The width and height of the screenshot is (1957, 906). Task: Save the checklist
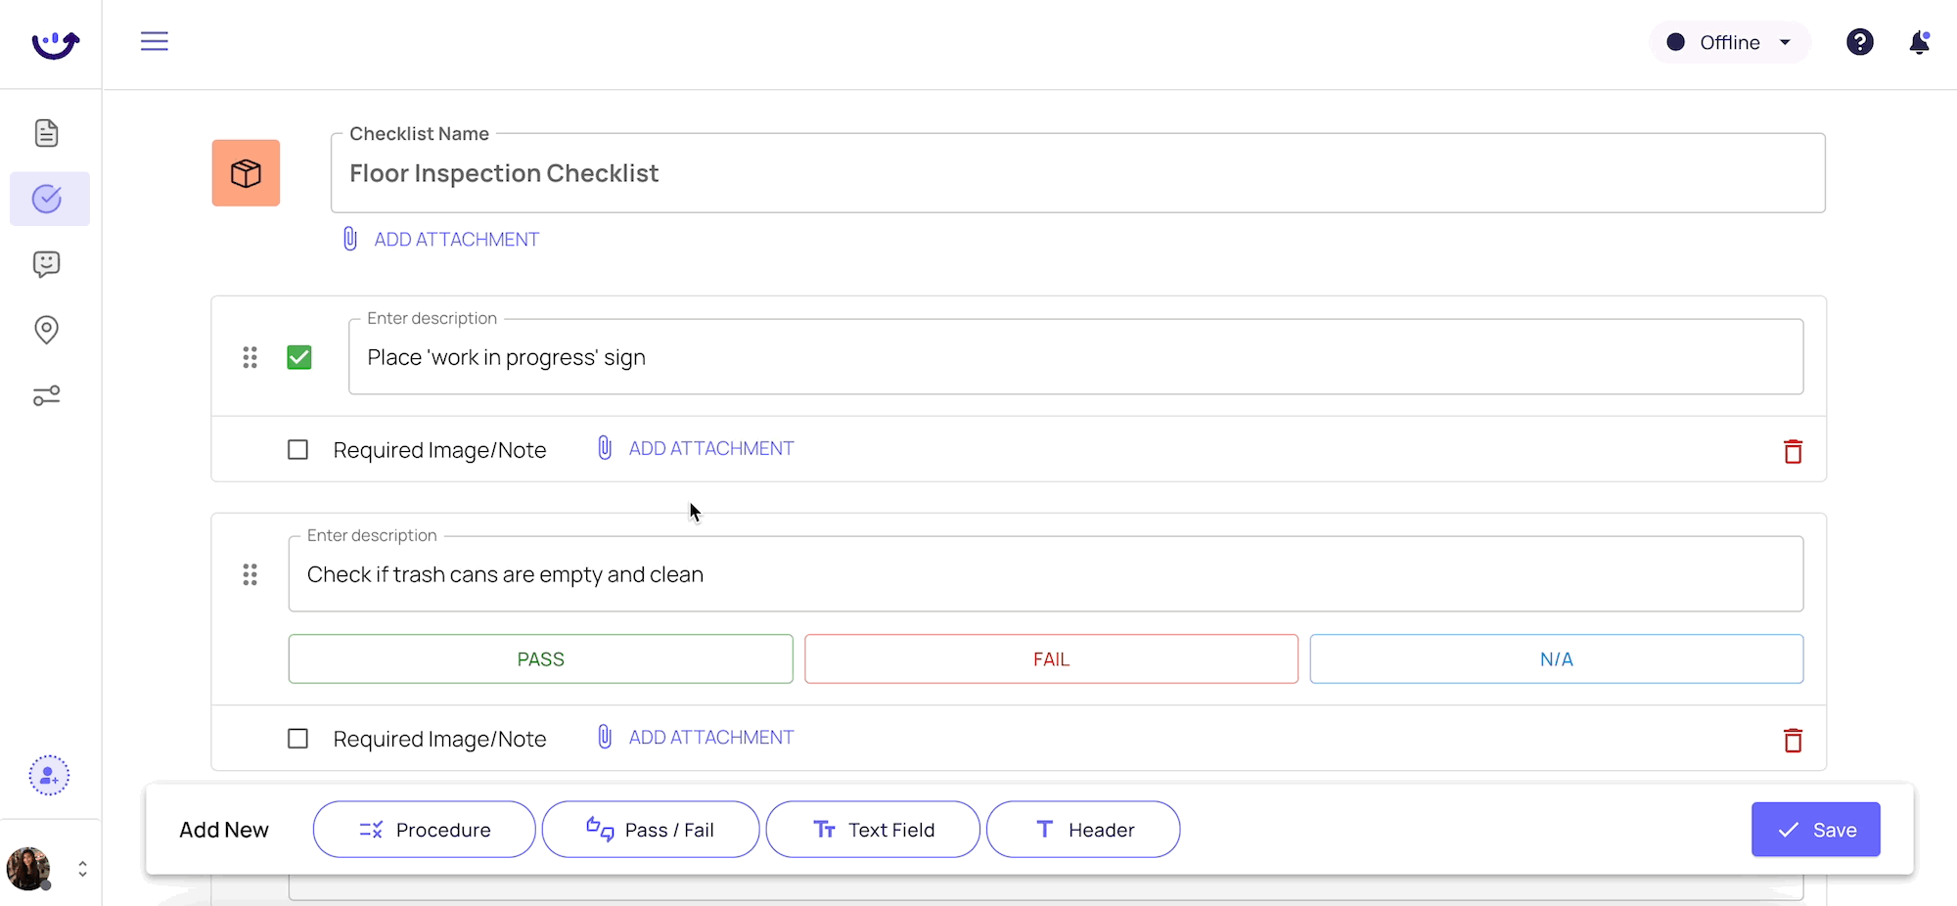[x=1816, y=830]
